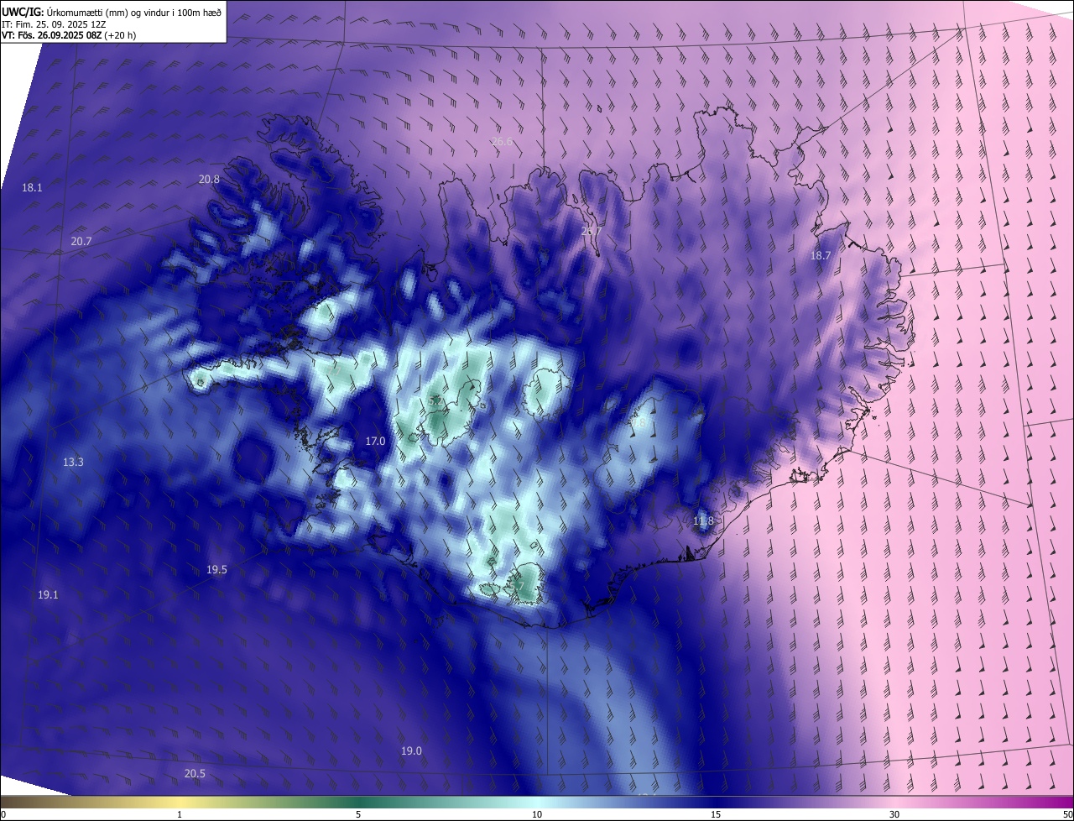Select the 20.8 value over the Westfjords
The height and width of the screenshot is (821, 1074).
[209, 179]
